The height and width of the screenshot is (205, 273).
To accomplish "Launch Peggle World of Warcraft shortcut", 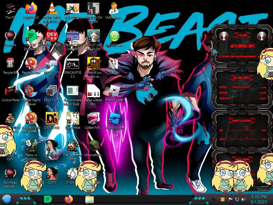I will (x=31, y=118).
